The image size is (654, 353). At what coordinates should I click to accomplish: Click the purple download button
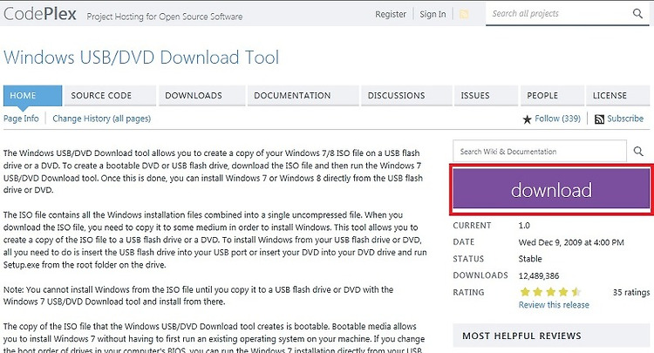tap(551, 190)
